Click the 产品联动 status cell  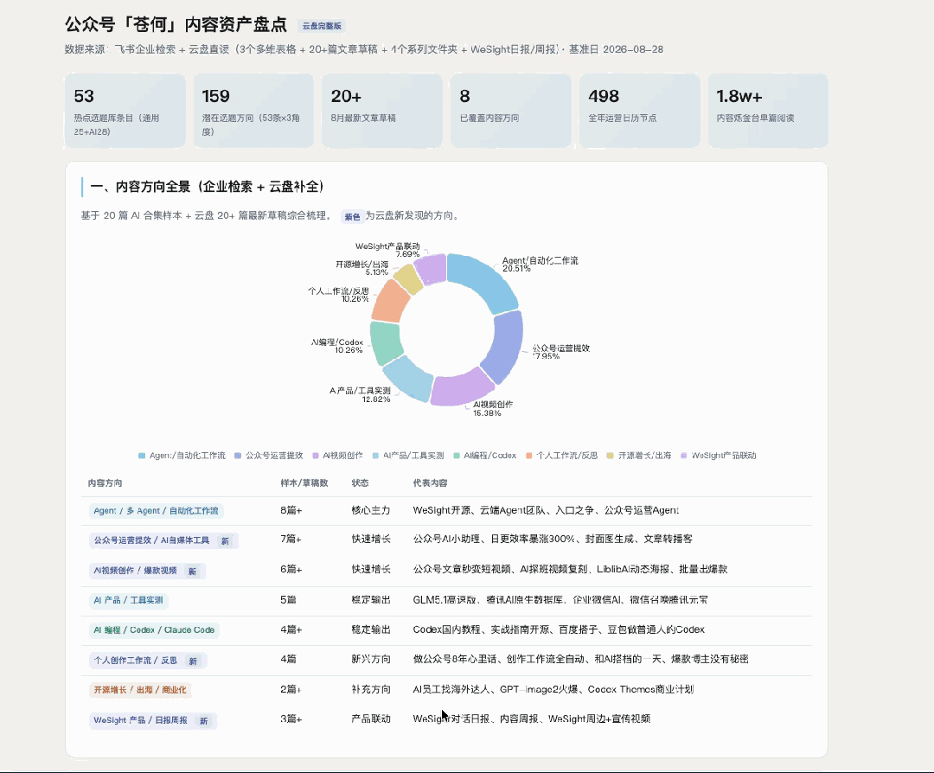click(x=371, y=719)
